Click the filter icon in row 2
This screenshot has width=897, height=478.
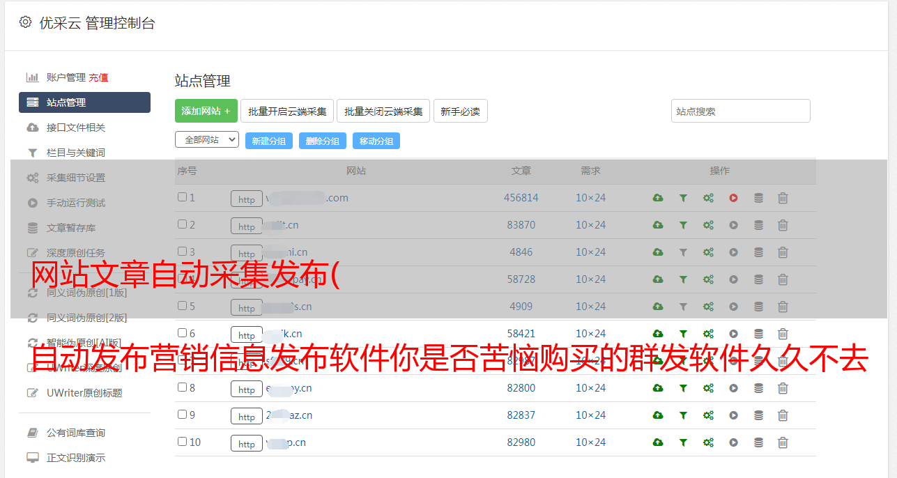point(683,225)
